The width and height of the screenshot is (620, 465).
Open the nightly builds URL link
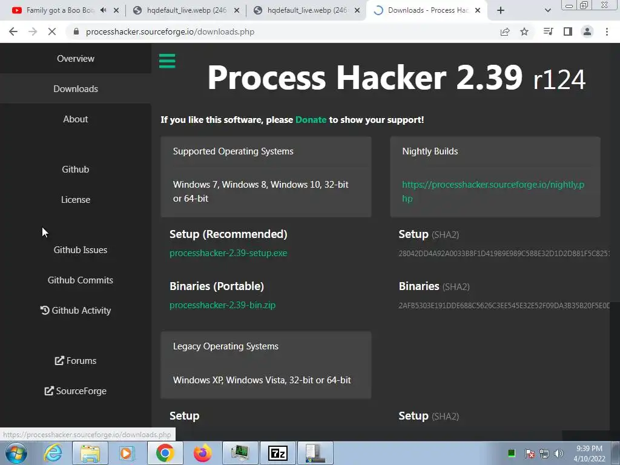point(493,191)
